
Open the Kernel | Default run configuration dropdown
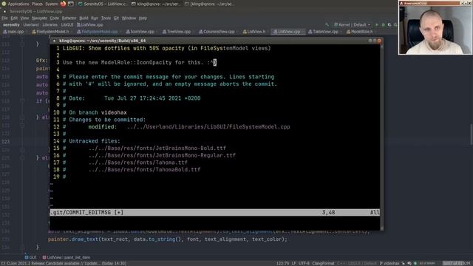pos(352,24)
